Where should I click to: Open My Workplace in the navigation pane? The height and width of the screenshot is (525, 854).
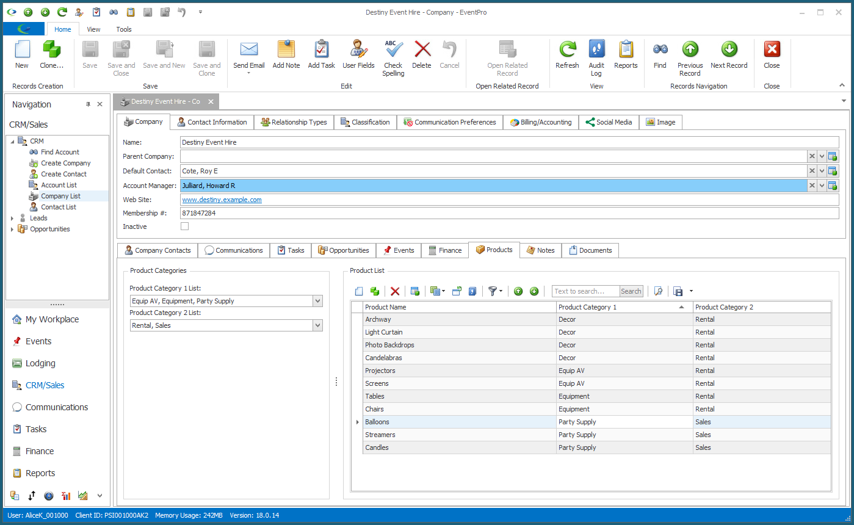[x=52, y=319]
